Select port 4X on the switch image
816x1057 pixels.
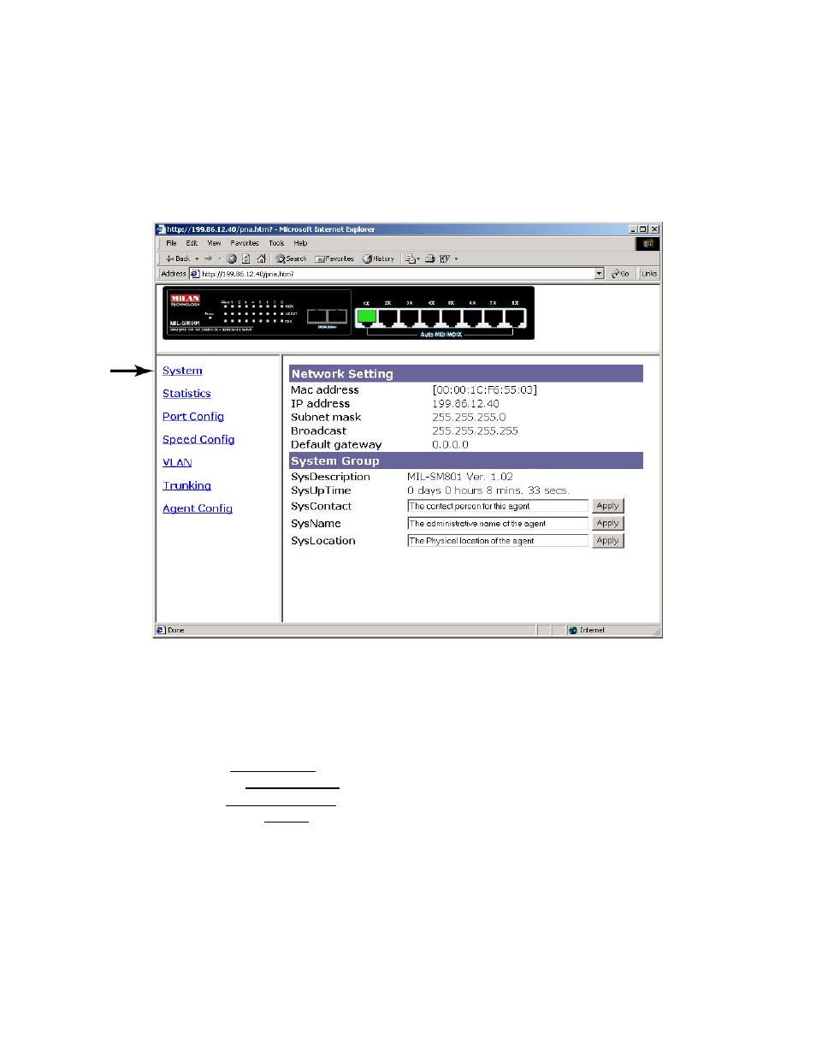tap(430, 317)
